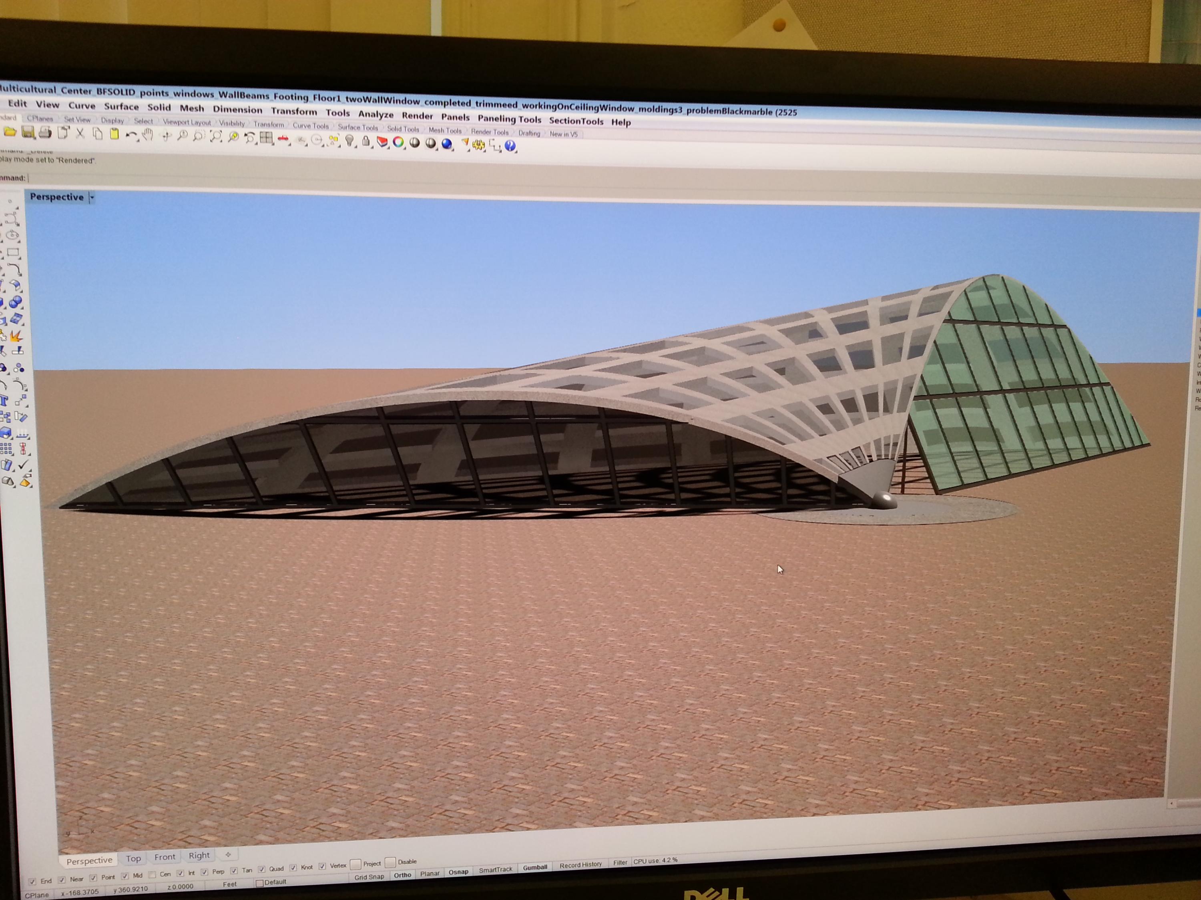The height and width of the screenshot is (900, 1201).
Task: Click the Open file folder icon
Action: pos(9,132)
